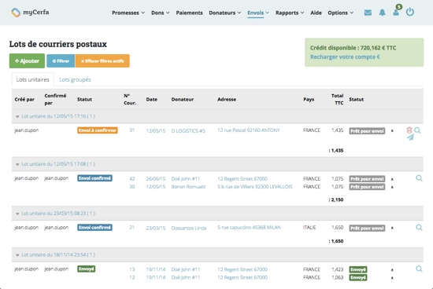Viewport: 433px width, 289px height.
Task: Click small arrow icon in courrier 13 row
Action: point(392,269)
